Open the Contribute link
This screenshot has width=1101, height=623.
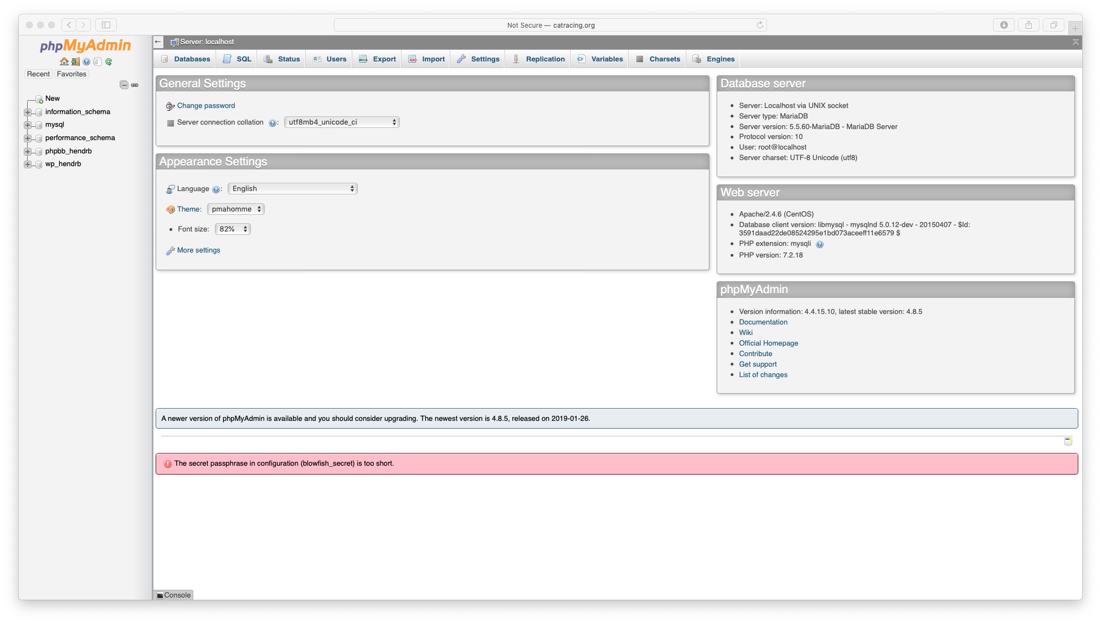click(x=755, y=354)
